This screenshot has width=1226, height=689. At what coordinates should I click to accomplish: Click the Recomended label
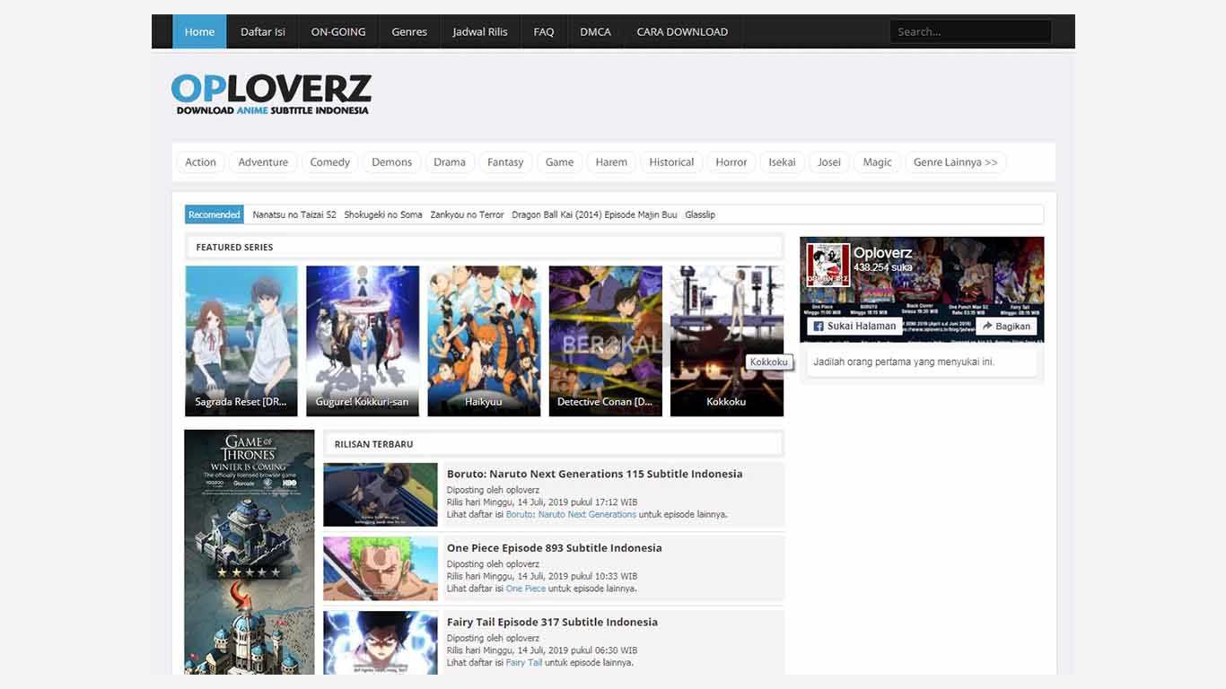214,214
